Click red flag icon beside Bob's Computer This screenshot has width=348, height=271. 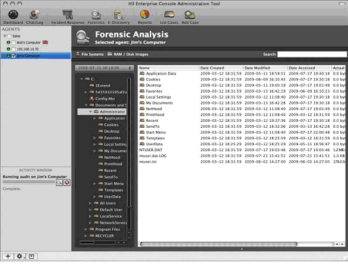click(x=45, y=42)
